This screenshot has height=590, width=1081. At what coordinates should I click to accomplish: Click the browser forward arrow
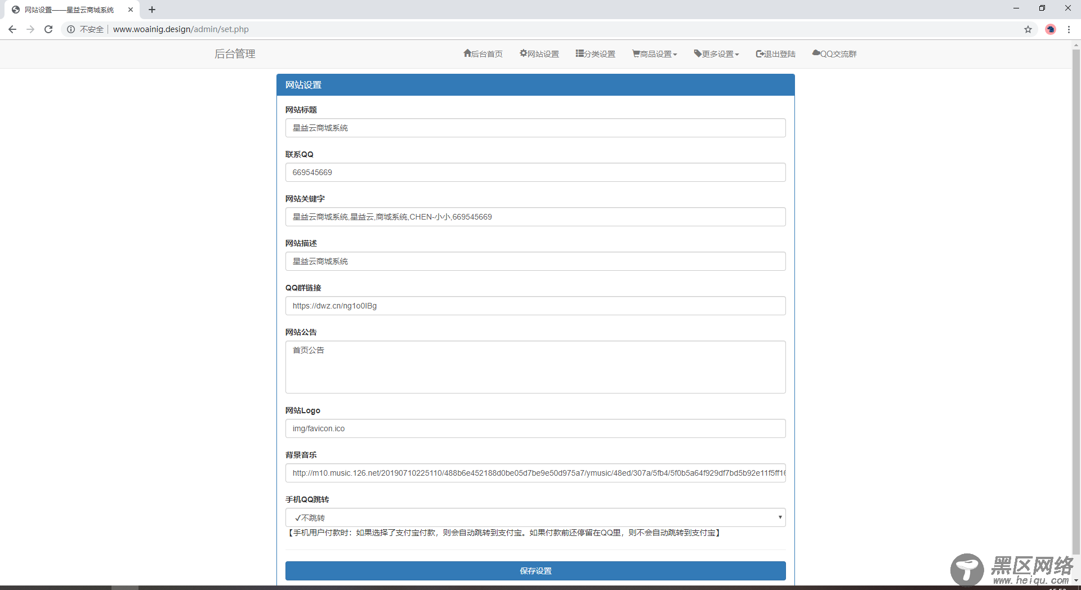tap(30, 29)
